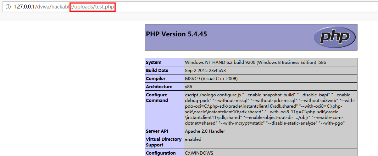Select the Configure Command label cell
The height and width of the screenshot is (156, 378).
coord(157,98)
